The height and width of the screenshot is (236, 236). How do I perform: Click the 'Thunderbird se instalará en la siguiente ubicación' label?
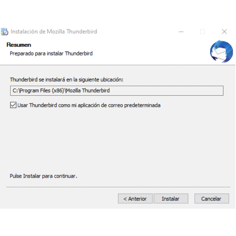click(x=67, y=80)
